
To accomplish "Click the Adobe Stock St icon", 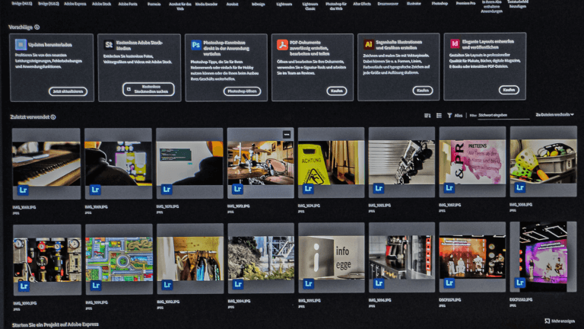I will click(109, 45).
